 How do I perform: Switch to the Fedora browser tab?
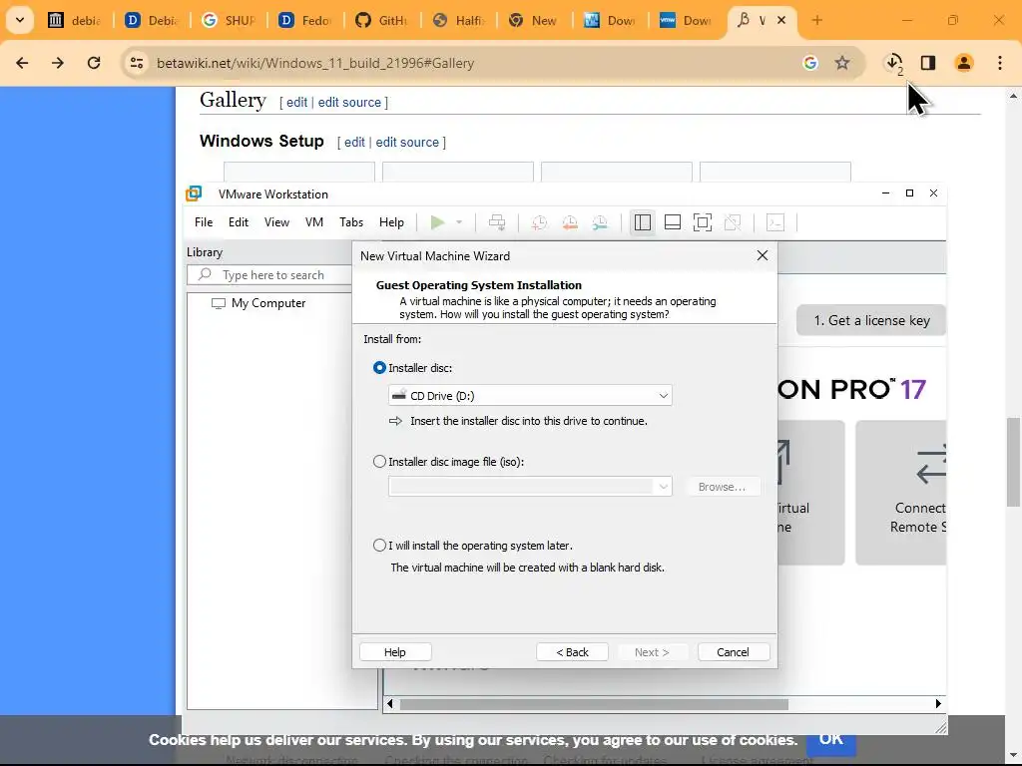point(305,20)
